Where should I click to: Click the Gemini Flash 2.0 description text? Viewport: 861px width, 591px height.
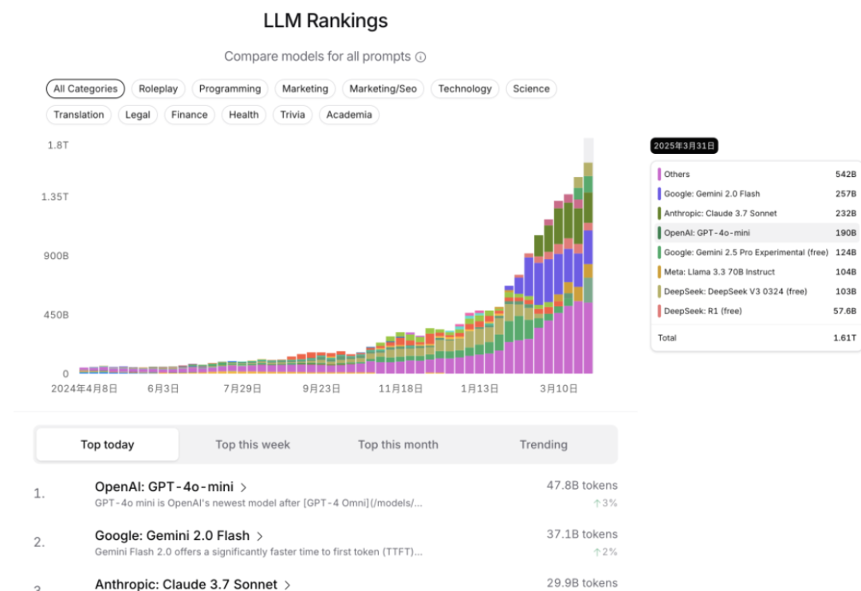pos(258,552)
